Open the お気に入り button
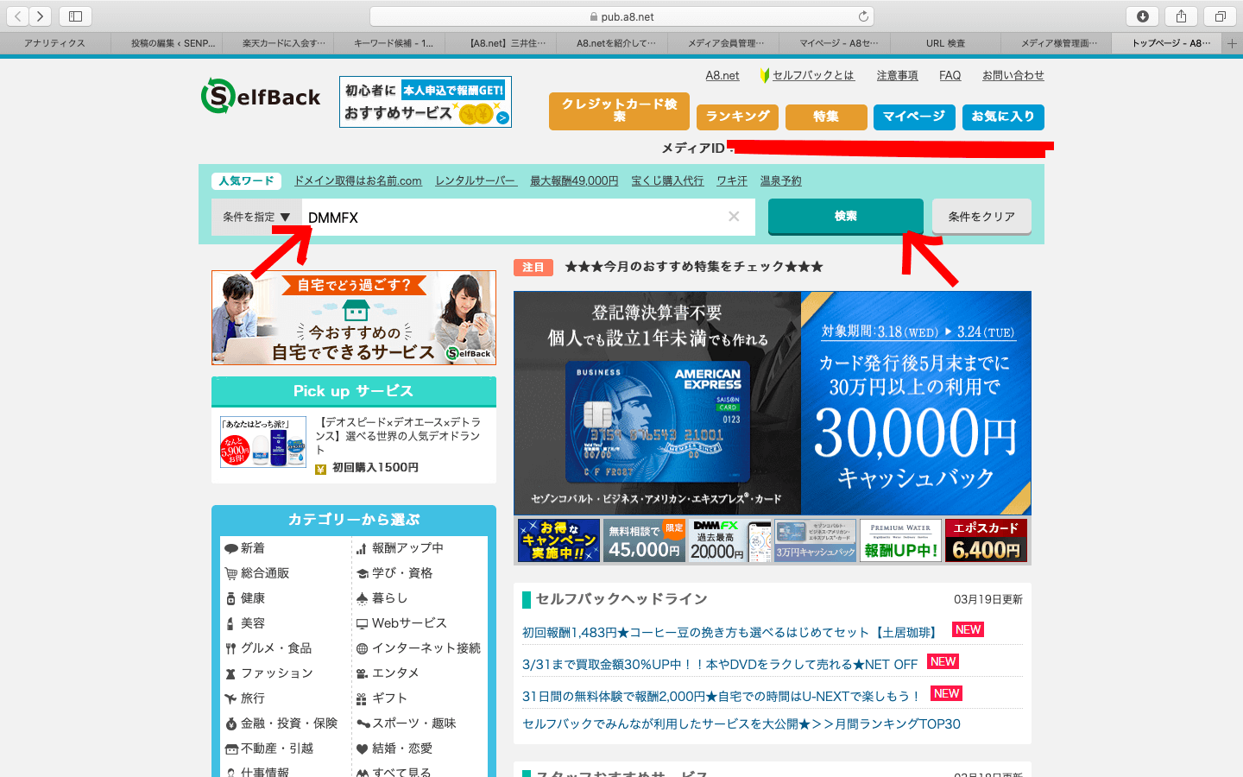Viewport: 1243px width, 777px height. click(x=1003, y=117)
